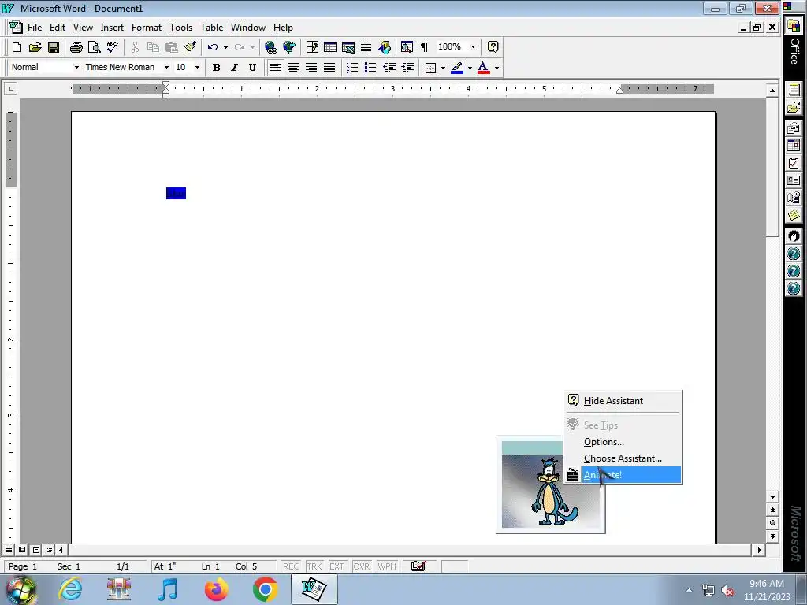Click the vertical scrollbar up arrow

pyautogui.click(x=772, y=90)
